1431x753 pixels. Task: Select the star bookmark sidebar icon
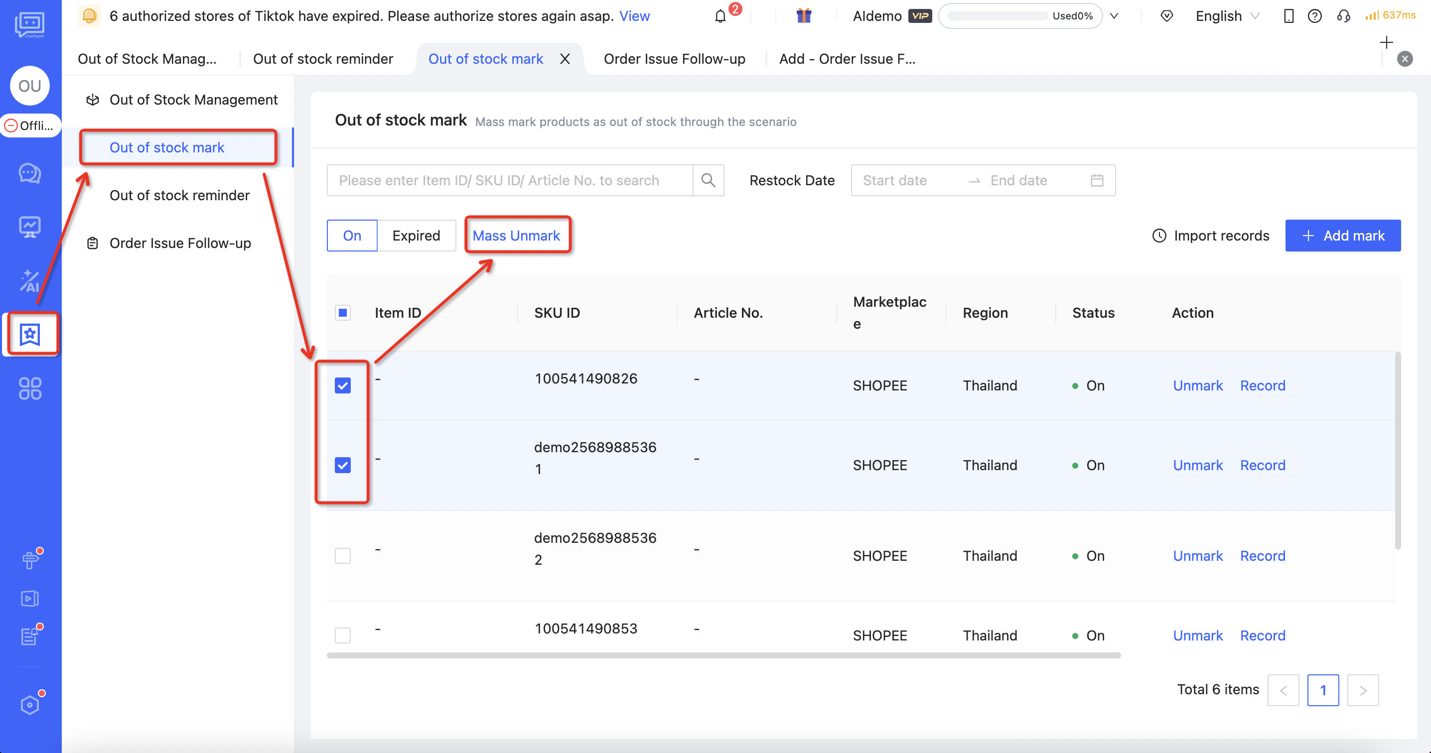tap(30, 335)
